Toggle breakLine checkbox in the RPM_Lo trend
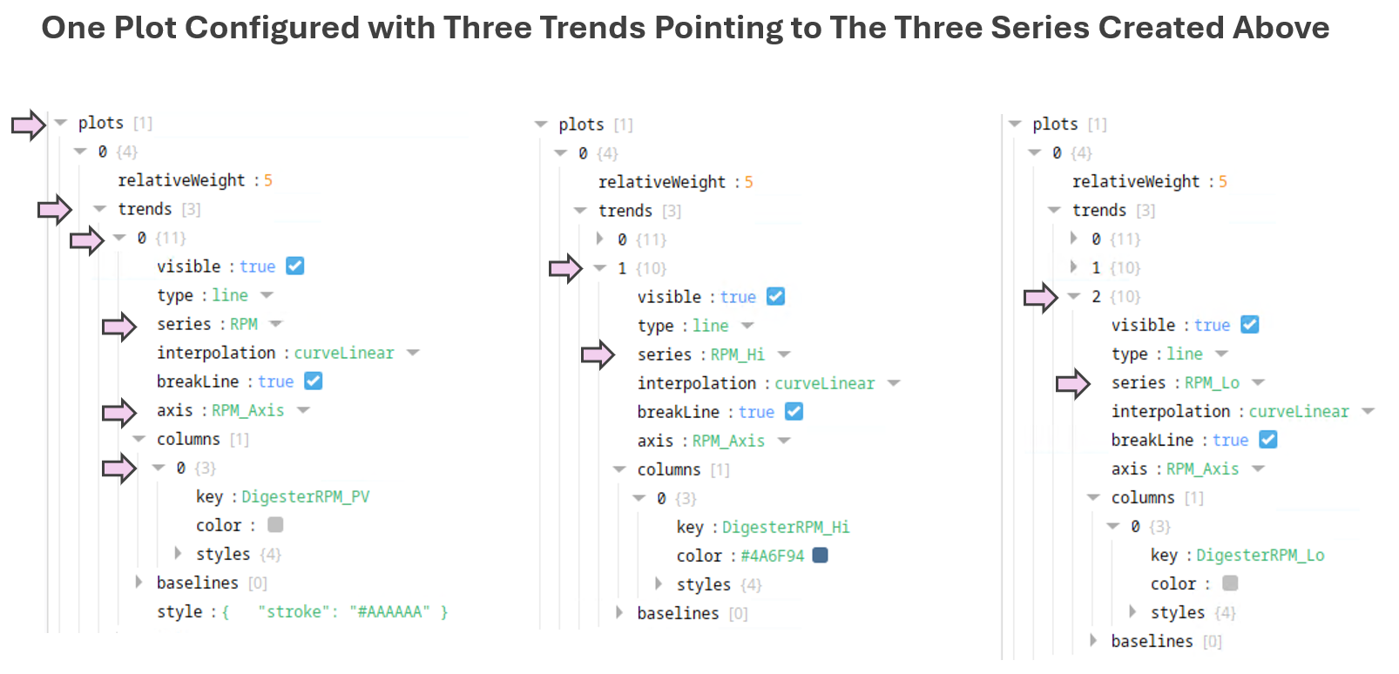This screenshot has width=1399, height=674. tap(1268, 440)
